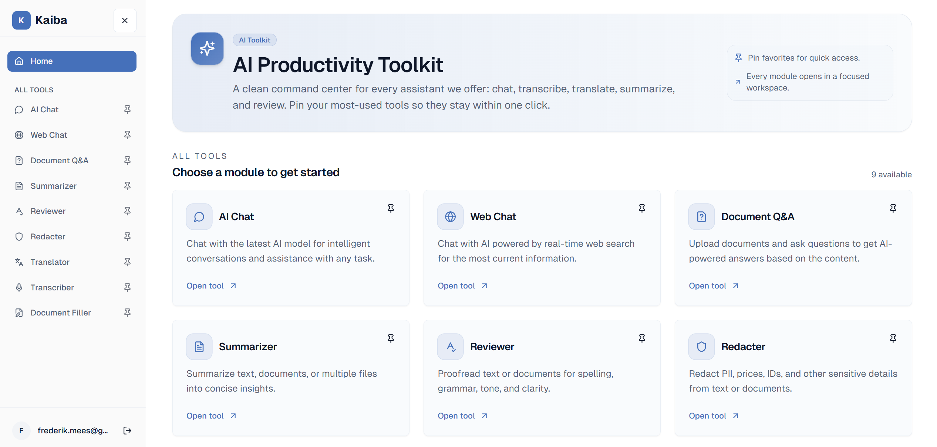The height and width of the screenshot is (447, 937).
Task: Open Document Filler from the sidebar
Action: coord(61,313)
